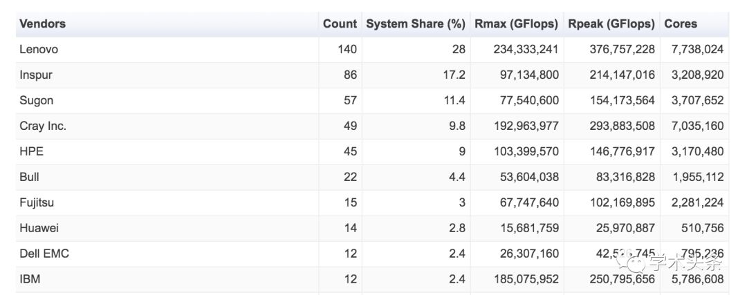Click Sugon's Rpeak value 154,173,564
Viewport: 747px width, 295px height.
(x=622, y=100)
